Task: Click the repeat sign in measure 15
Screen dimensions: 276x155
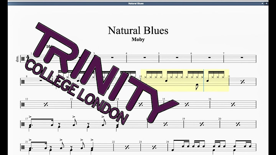Action: [187, 105]
